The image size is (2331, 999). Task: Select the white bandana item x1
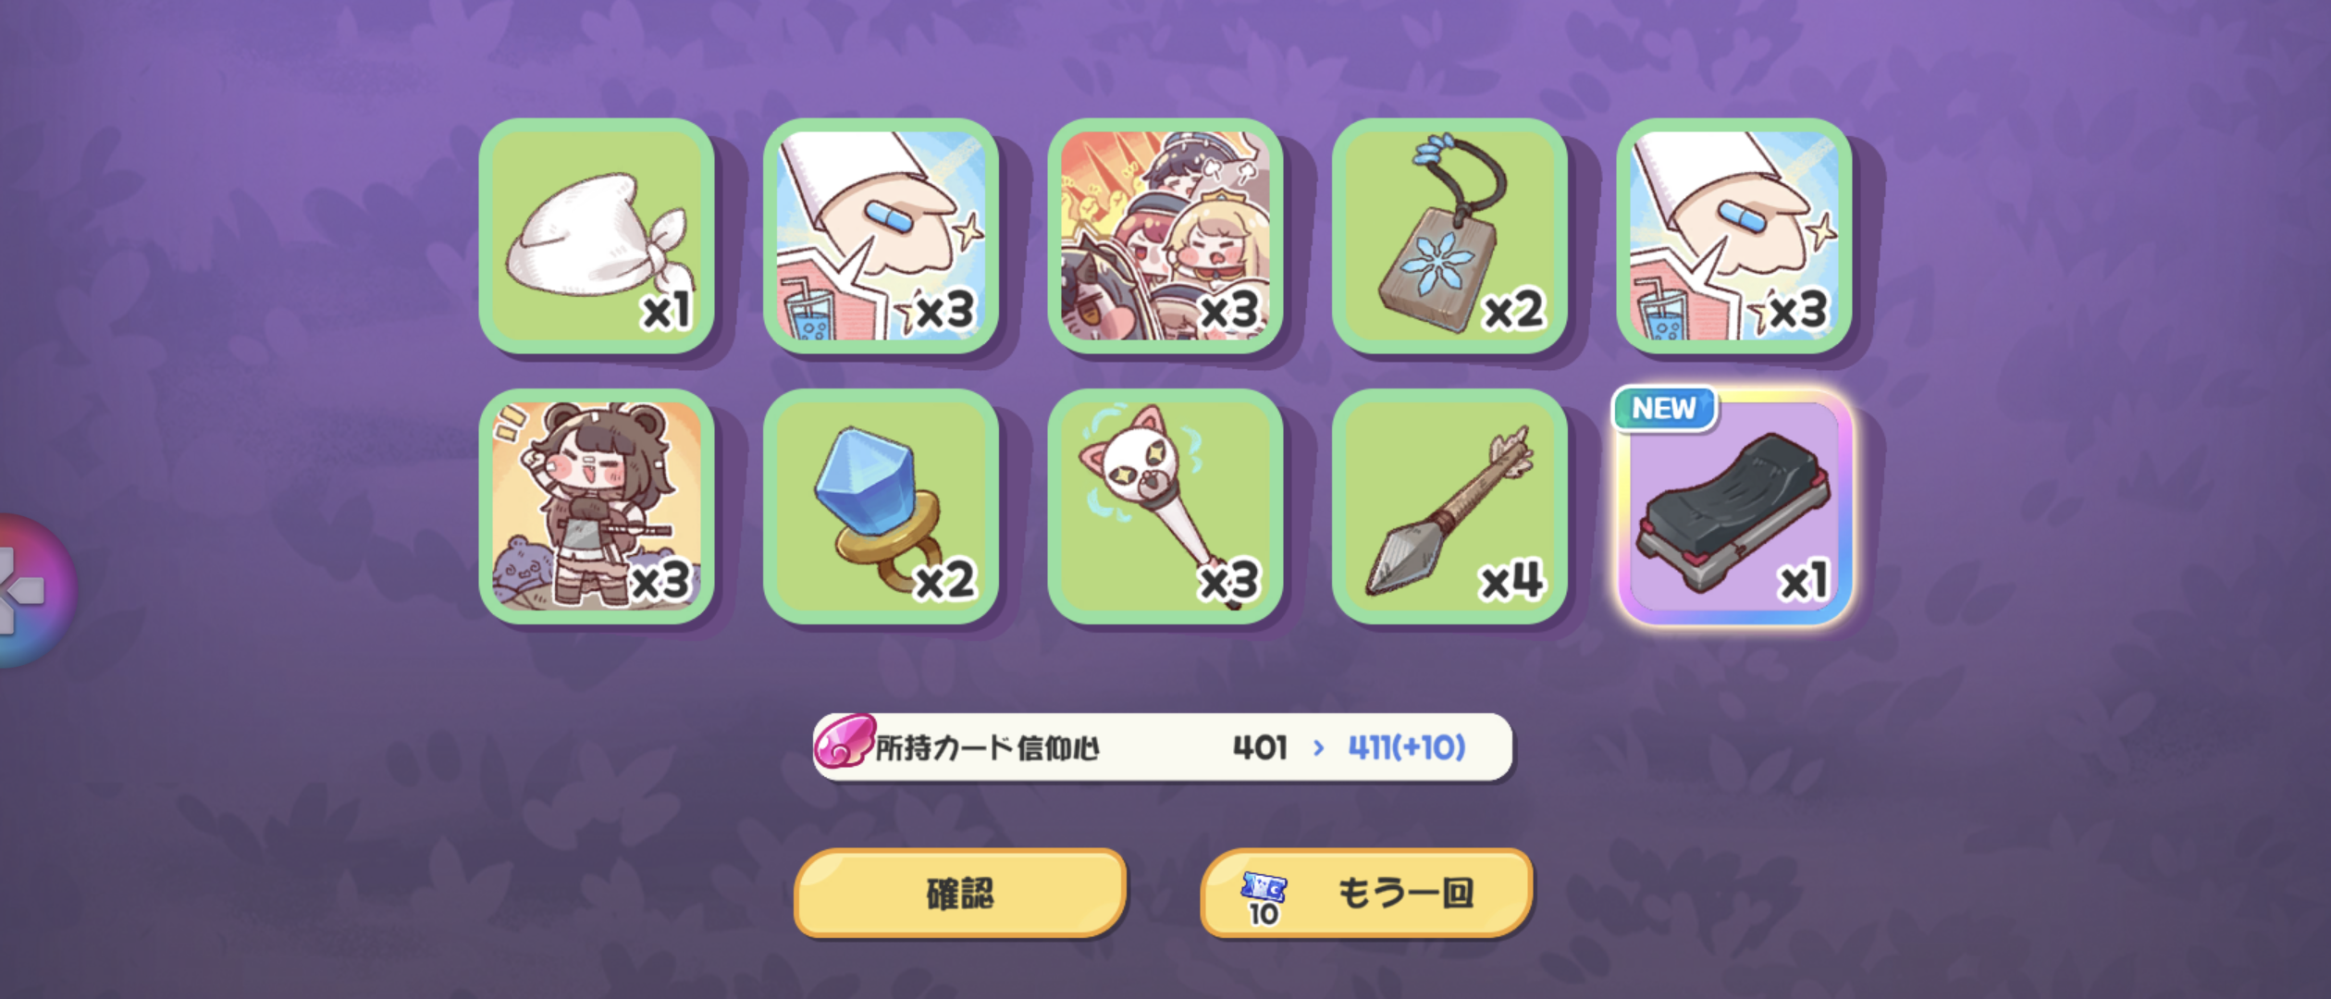pyautogui.click(x=597, y=236)
